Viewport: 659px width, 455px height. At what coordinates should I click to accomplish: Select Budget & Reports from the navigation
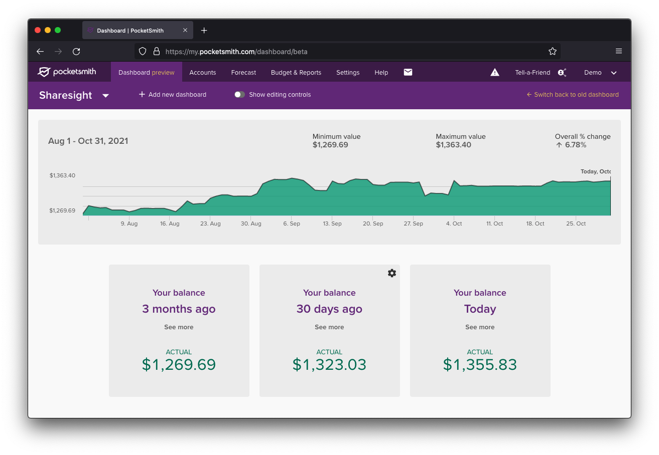(x=296, y=72)
